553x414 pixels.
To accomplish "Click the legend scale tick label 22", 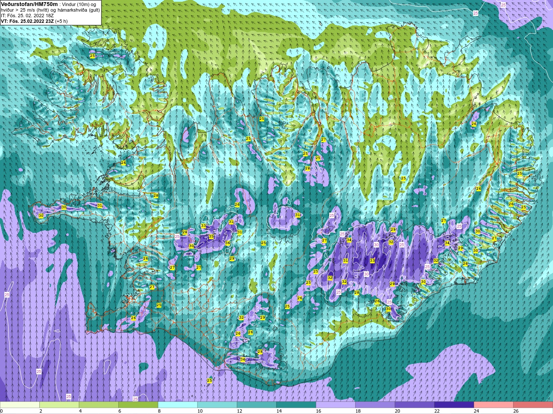I will (x=437, y=411).
